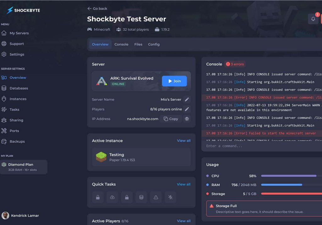The width and height of the screenshot is (322, 225).
Task: Switch to the Console tab
Action: 121,44
